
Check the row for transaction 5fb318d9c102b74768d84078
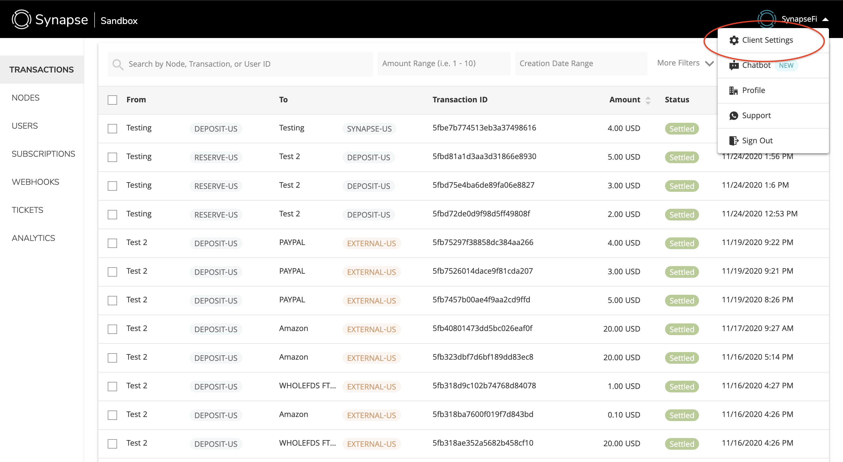112,387
